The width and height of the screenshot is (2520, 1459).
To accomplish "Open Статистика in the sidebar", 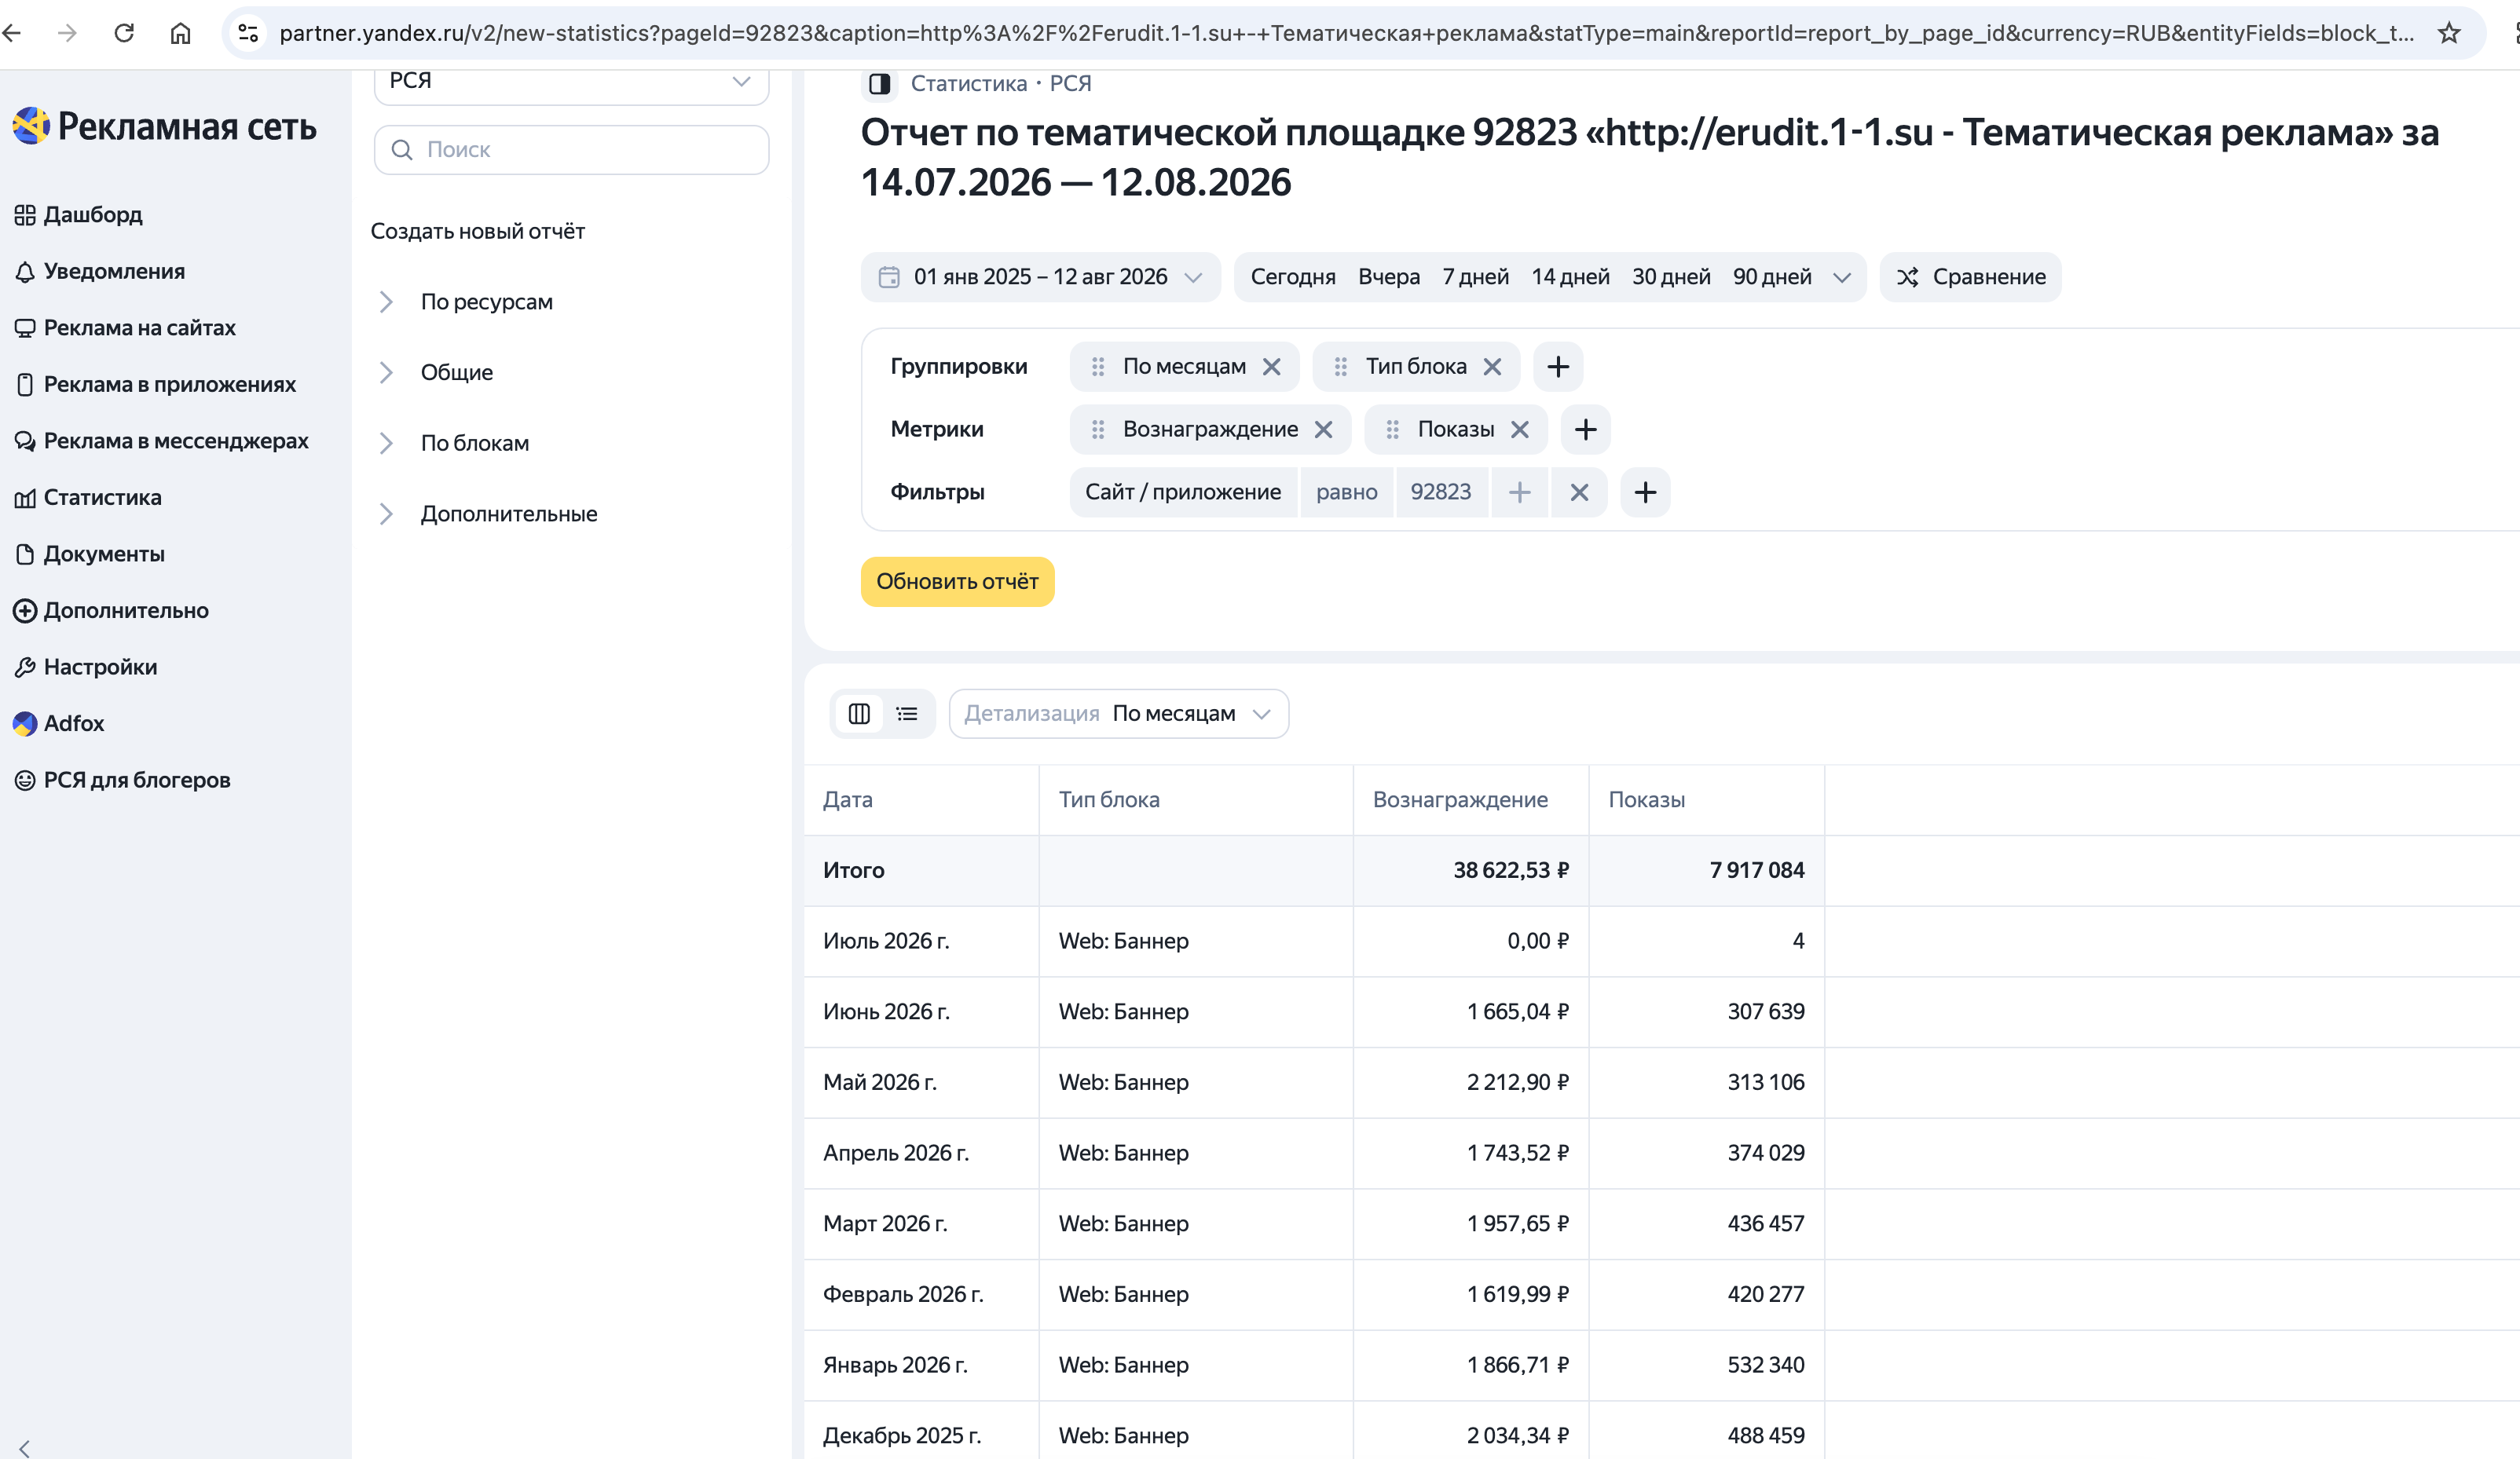I will [87, 498].
